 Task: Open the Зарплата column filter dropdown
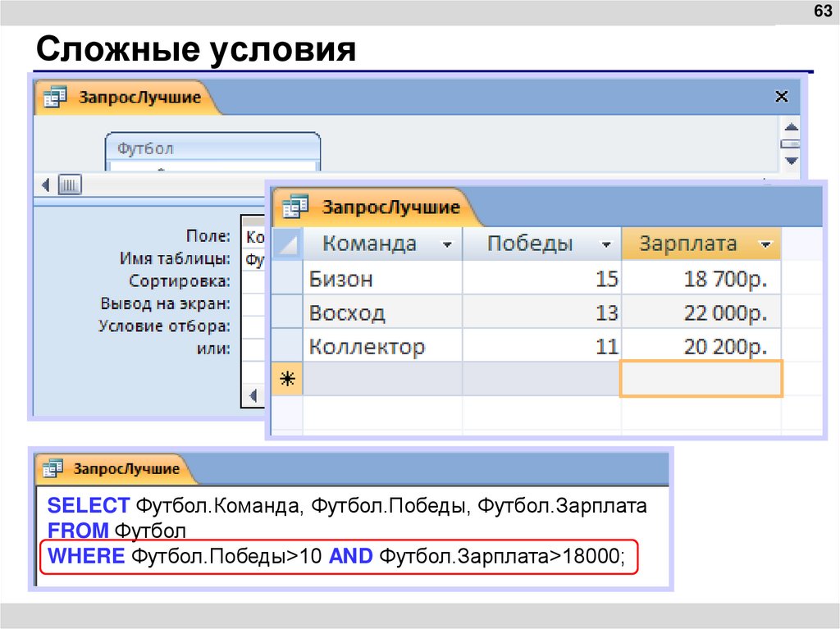(766, 244)
